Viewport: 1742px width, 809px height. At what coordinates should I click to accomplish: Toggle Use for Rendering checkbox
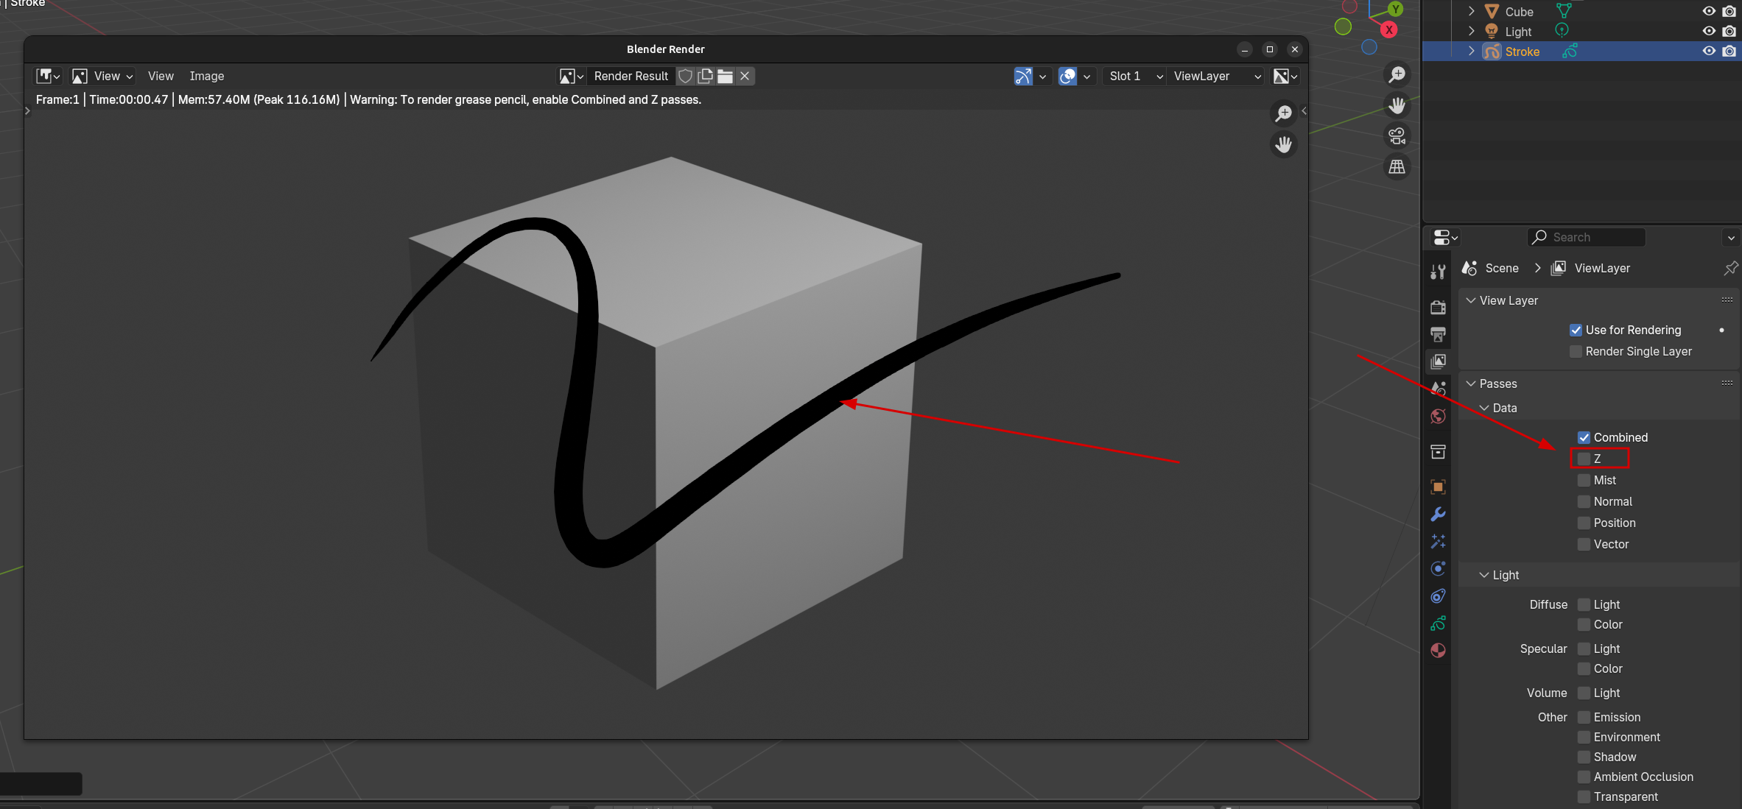tap(1576, 330)
